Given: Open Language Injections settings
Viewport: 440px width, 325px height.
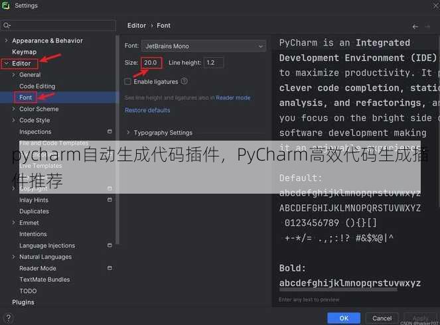Looking at the screenshot, I should click(x=47, y=245).
